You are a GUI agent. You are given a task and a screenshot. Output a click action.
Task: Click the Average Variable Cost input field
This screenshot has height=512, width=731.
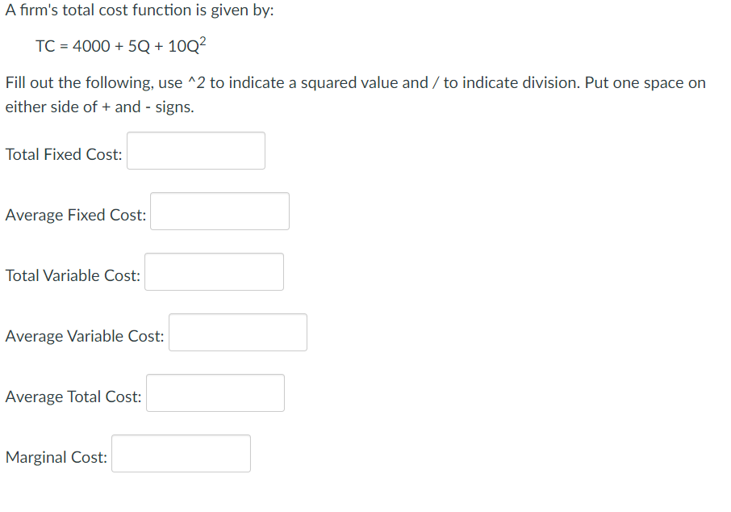(x=237, y=332)
